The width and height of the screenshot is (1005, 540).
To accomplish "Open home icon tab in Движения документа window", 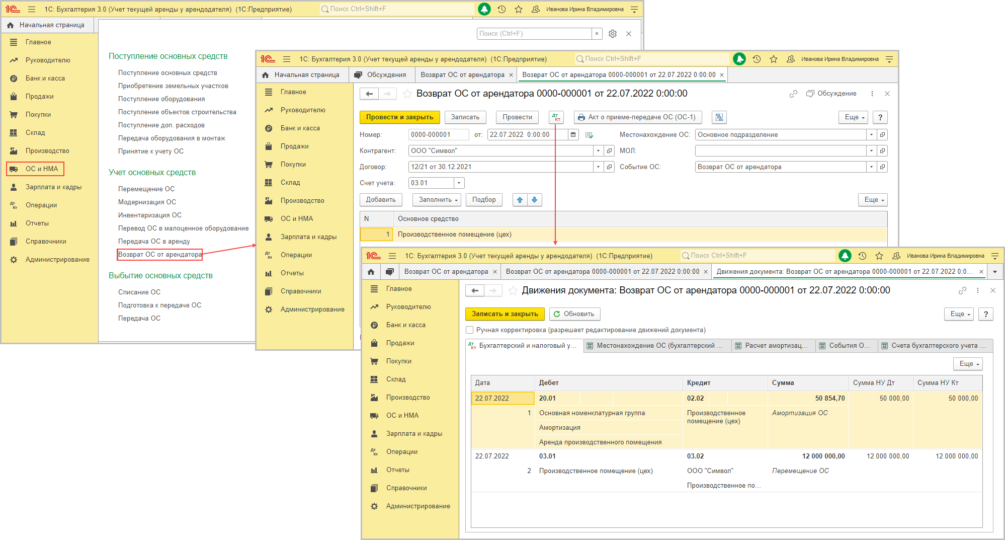I will [x=371, y=272].
